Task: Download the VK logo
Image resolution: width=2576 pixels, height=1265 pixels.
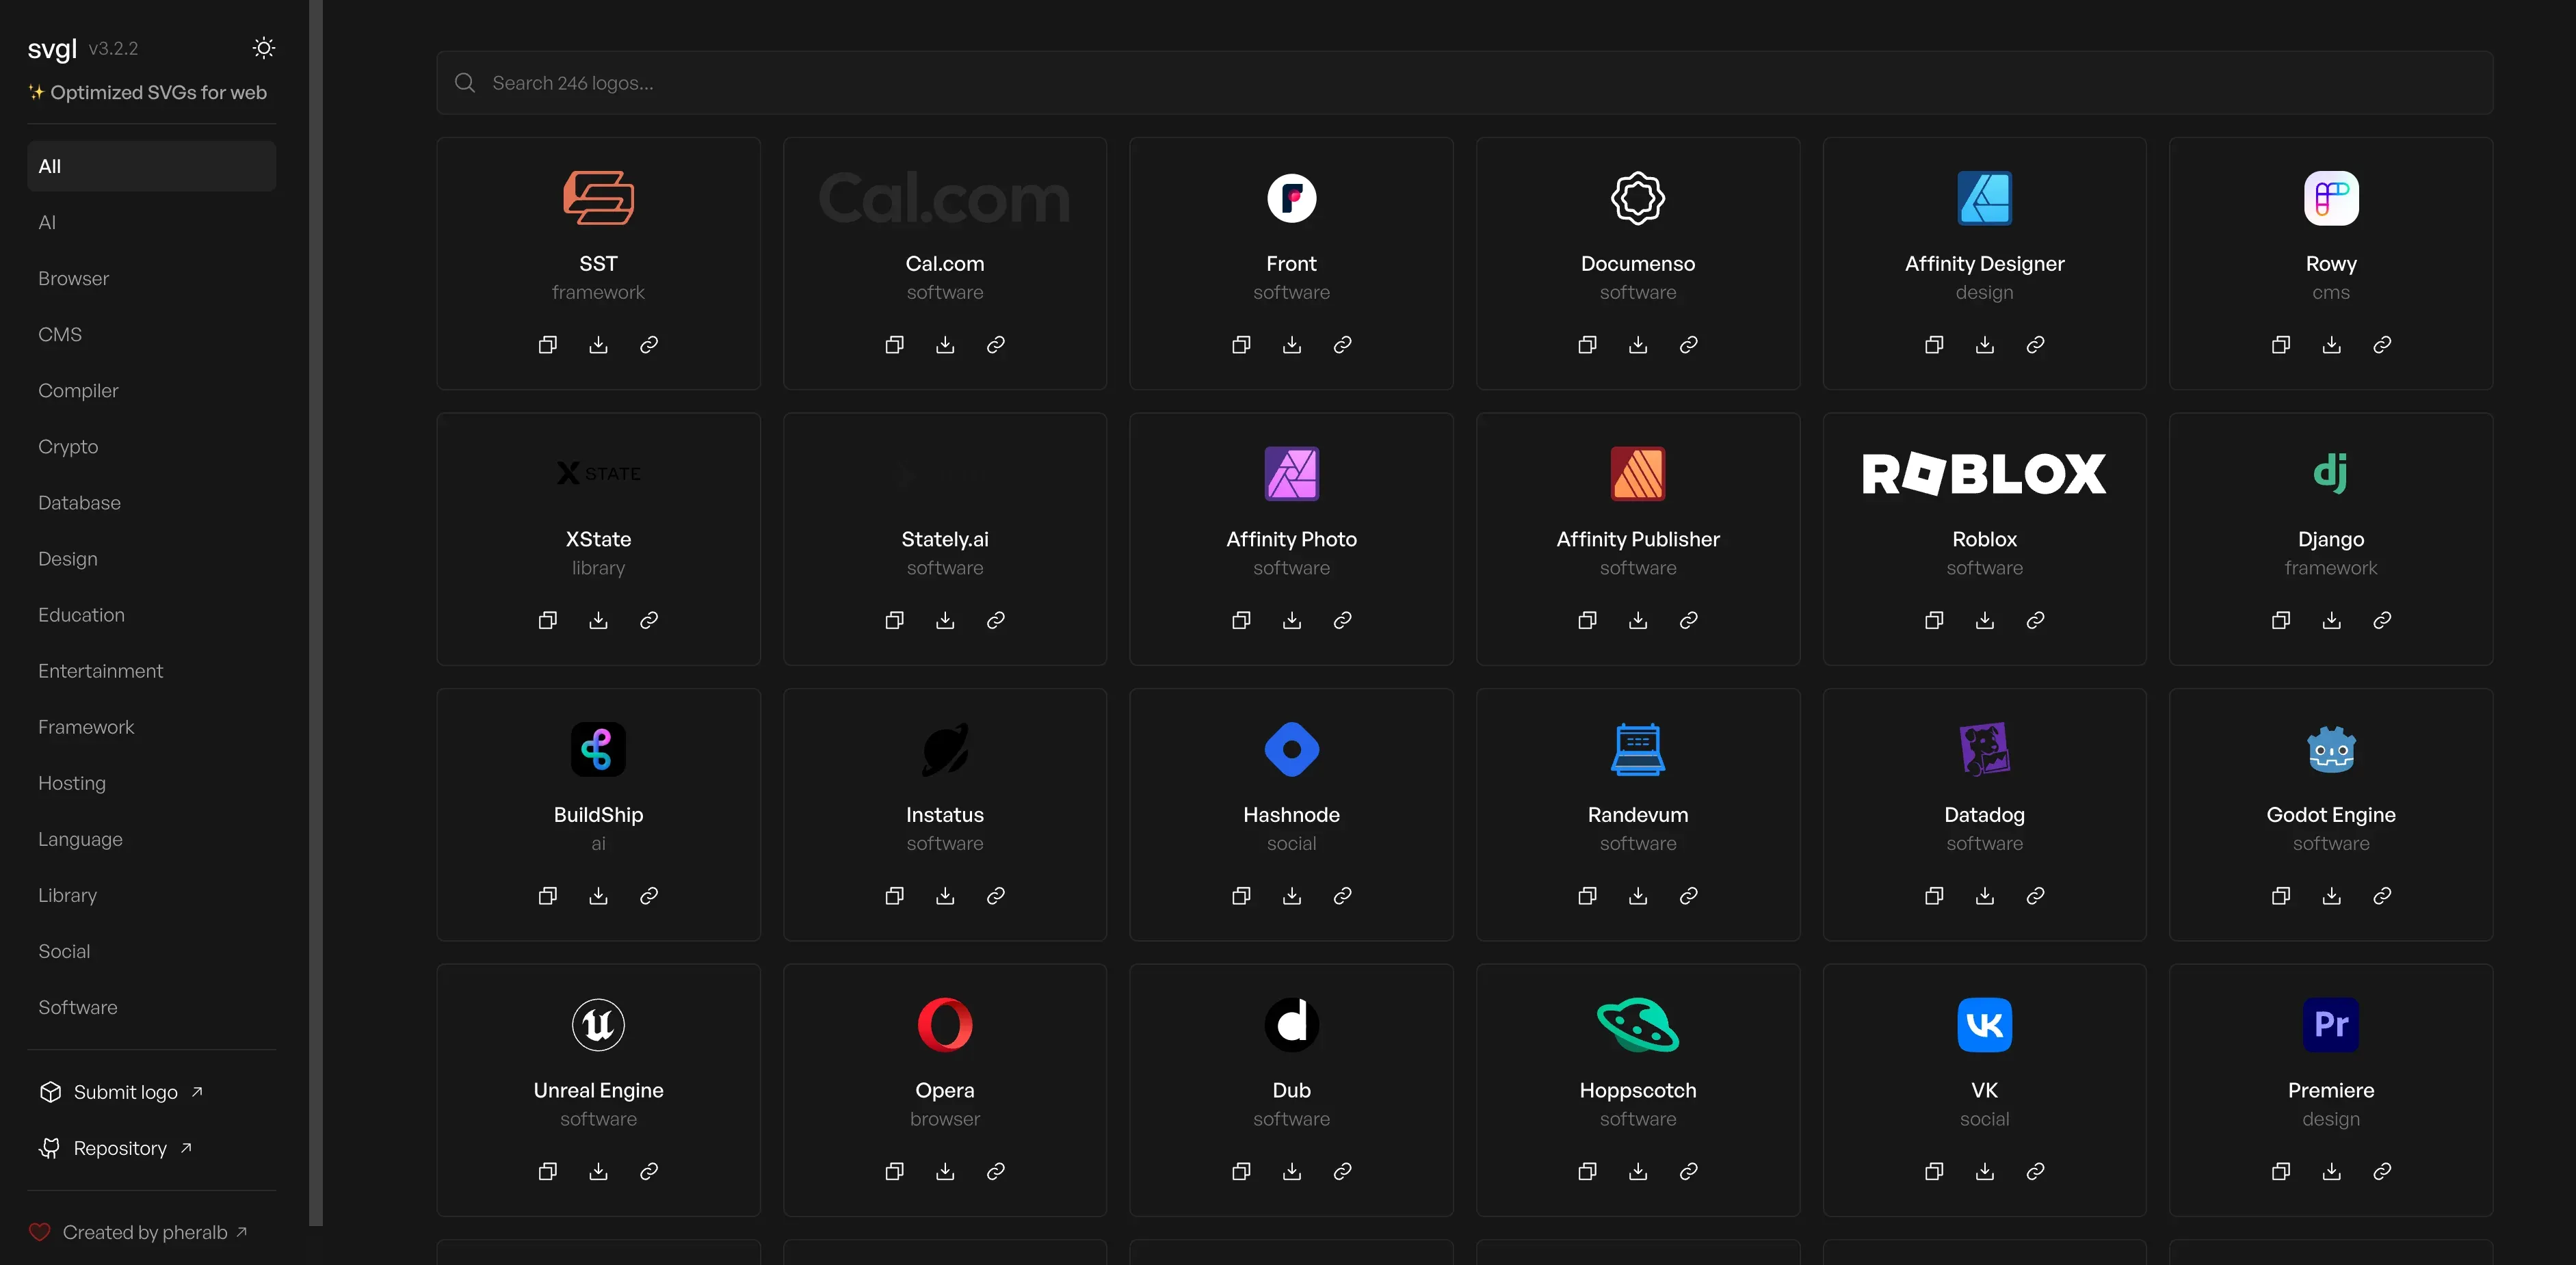Action: 1985,1171
